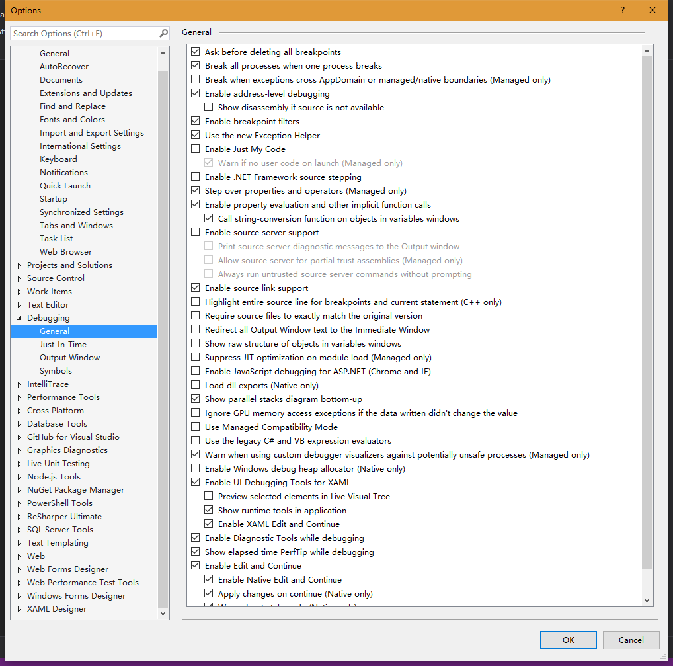The image size is (673, 666).
Task: Disable 'Use the new Exception Helper'
Action: point(196,135)
